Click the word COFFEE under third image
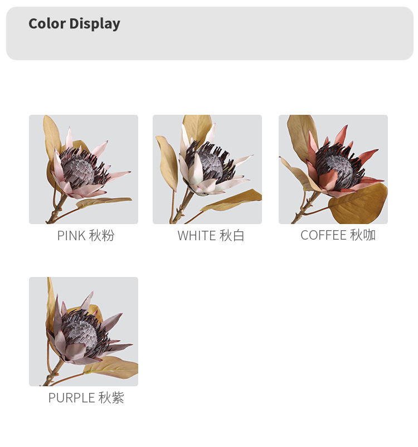 click(x=324, y=235)
